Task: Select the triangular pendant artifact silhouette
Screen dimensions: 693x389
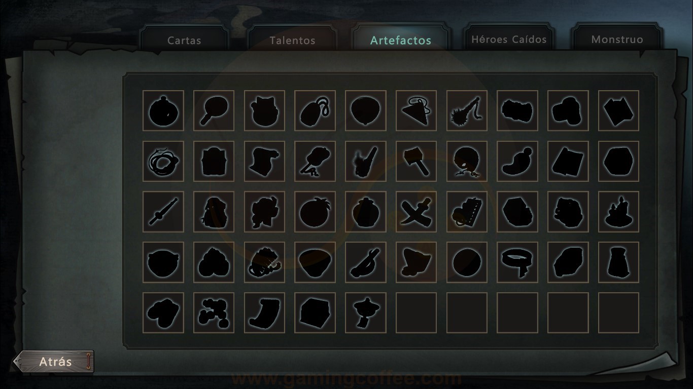Action: tap(417, 110)
